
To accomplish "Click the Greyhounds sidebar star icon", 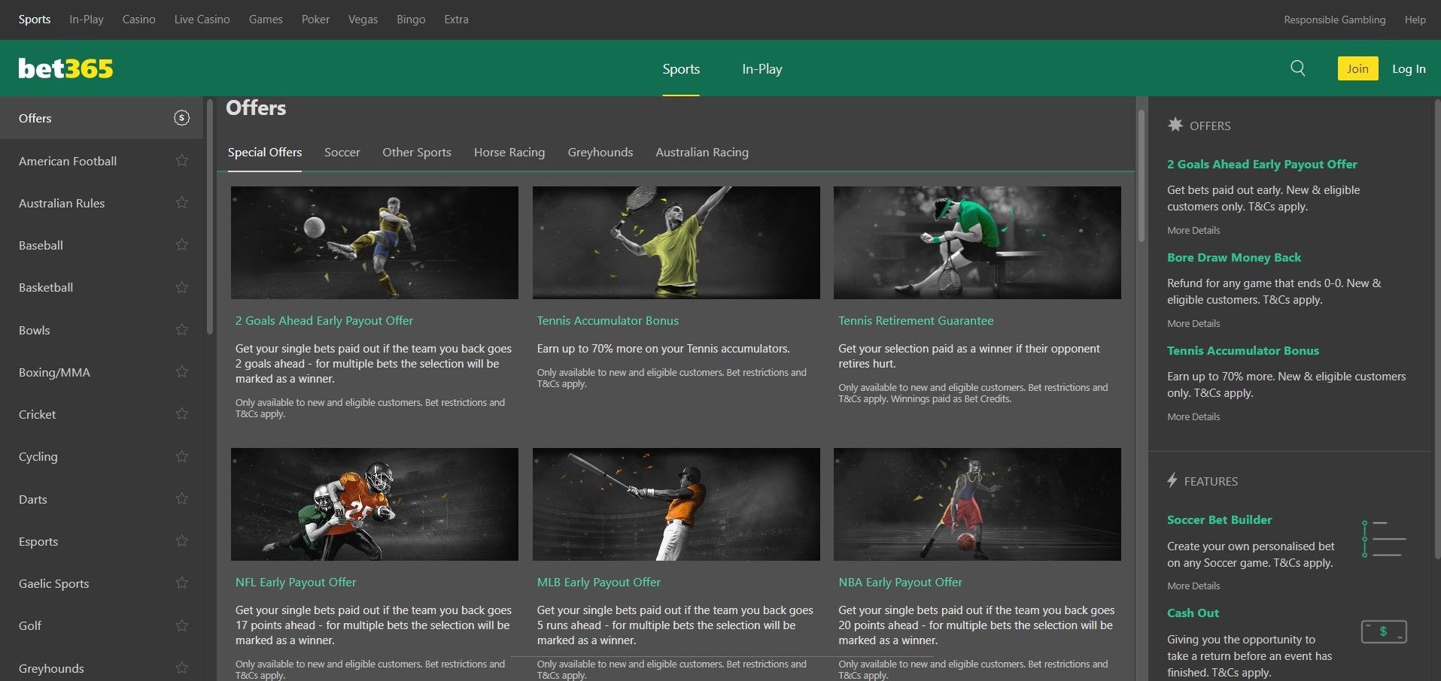I will pos(181,668).
